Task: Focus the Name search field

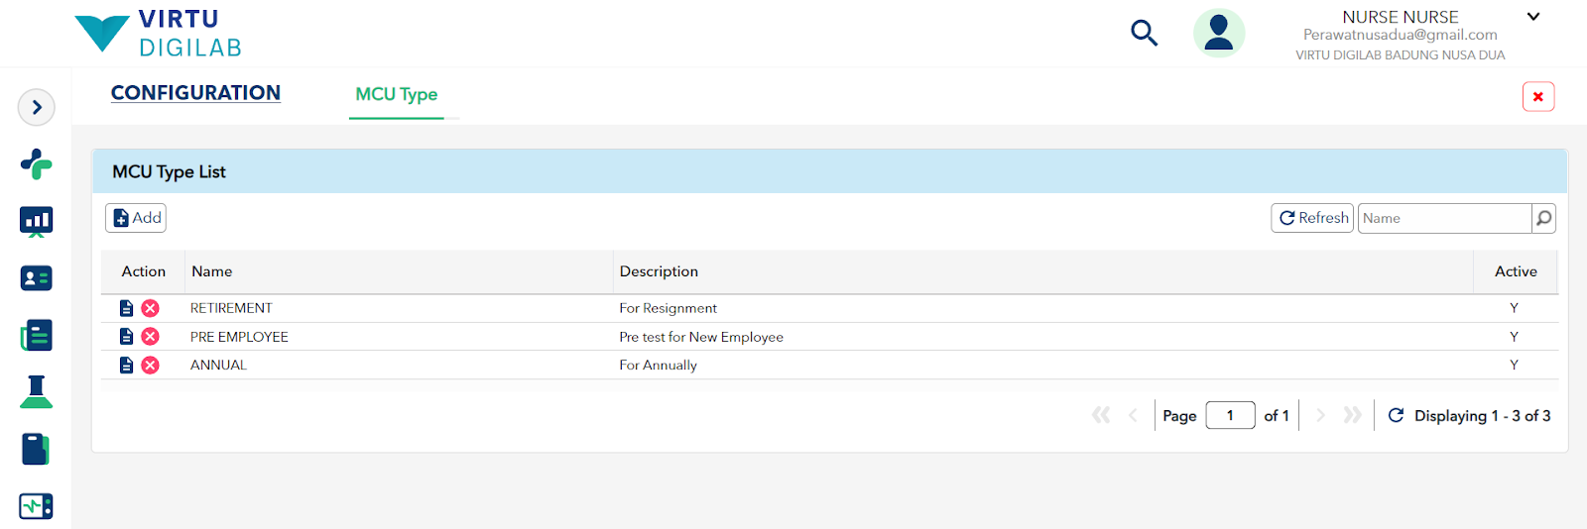Action: pos(1444,218)
